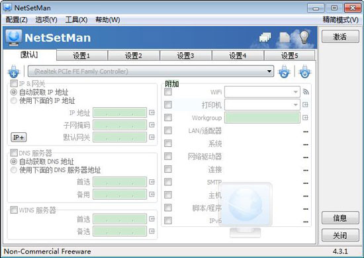Click arrow icon beside WINS 备选 field
The image size is (364, 258).
pos(152,231)
